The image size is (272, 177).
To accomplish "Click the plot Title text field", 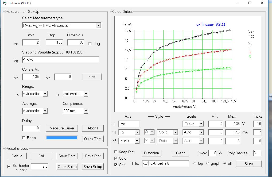I will click(165, 164).
